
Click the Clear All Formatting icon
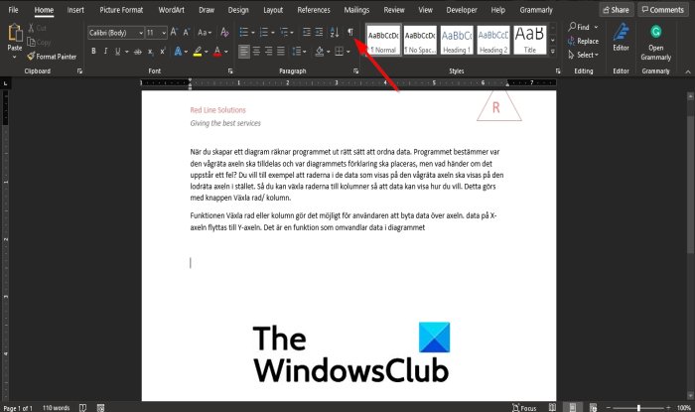[x=224, y=33]
